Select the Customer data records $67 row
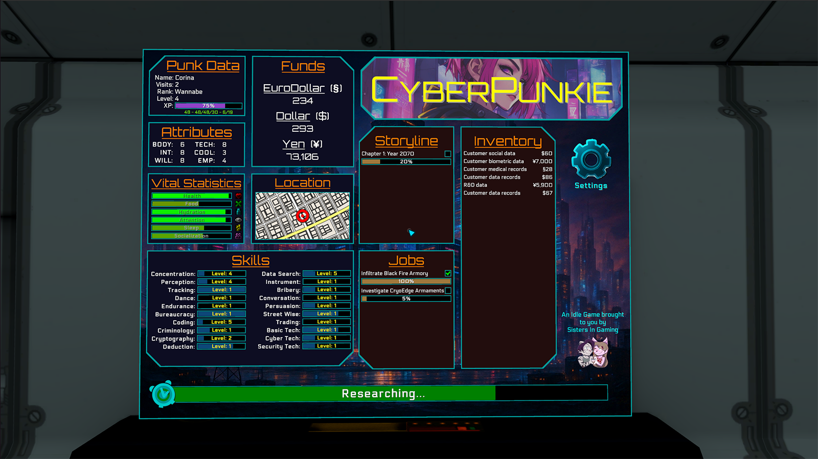The image size is (818, 459). click(508, 193)
